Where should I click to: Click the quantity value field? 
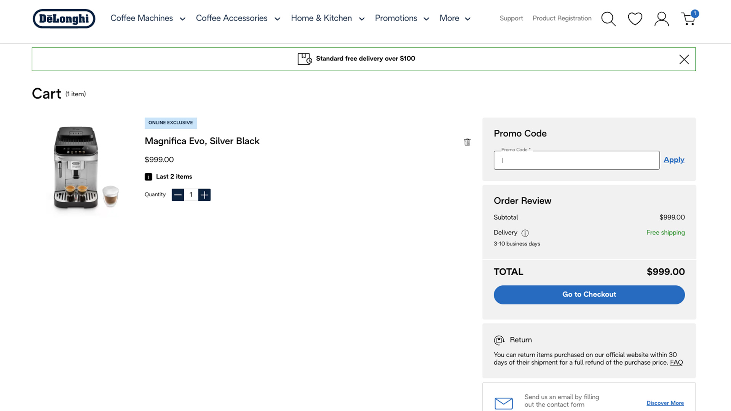(x=191, y=195)
